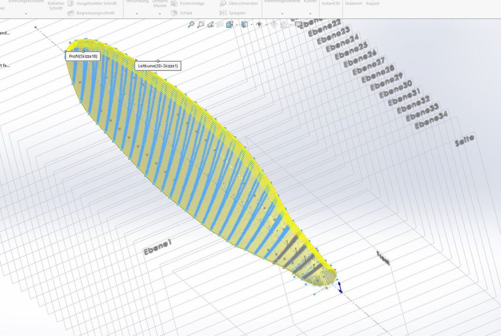Click the Skalieren command

click(353, 3)
